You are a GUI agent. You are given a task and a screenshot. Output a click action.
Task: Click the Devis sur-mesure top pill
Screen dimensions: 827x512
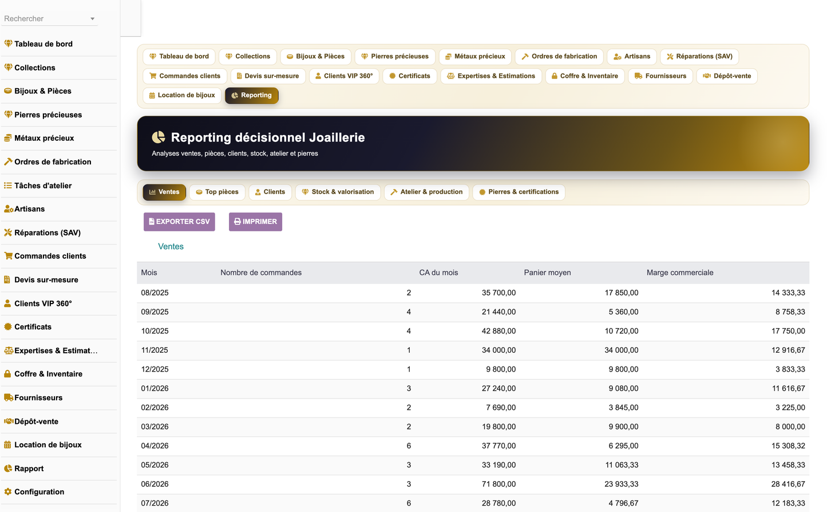click(268, 76)
